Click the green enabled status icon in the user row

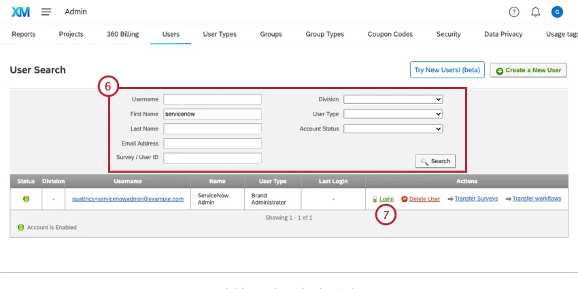pos(27,199)
